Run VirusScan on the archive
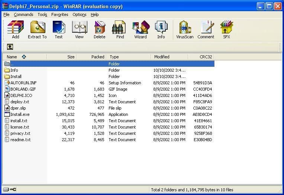This screenshot has height=195, width=284. [185, 29]
